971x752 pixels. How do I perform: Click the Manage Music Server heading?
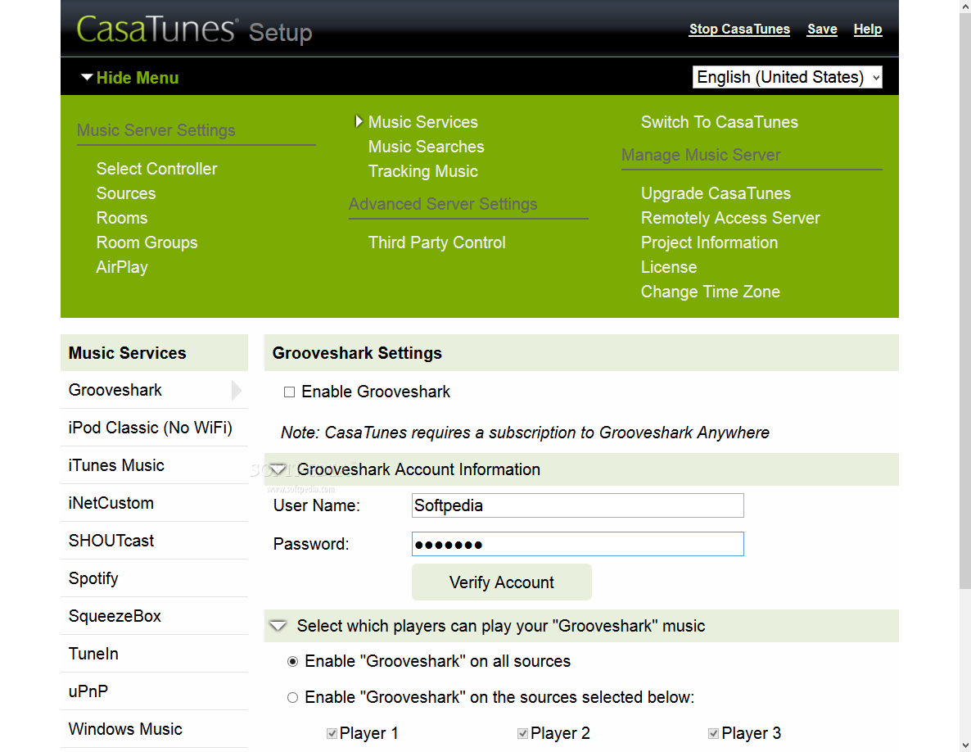[x=701, y=155]
